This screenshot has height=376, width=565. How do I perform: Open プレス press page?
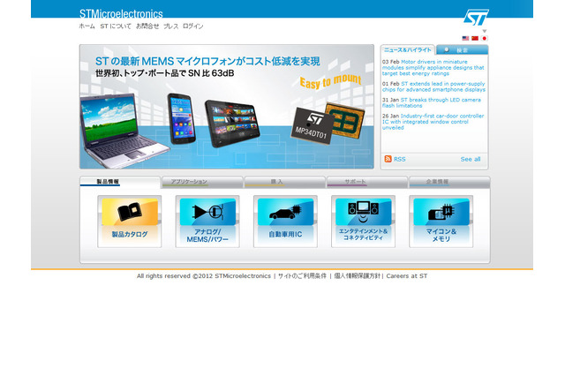170,26
